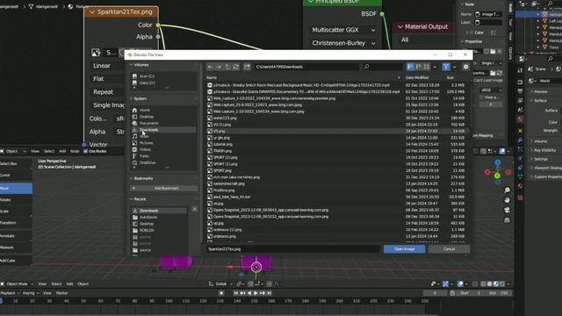Switch File View to vertical list display
The image size is (562, 316).
pyautogui.click(x=410, y=67)
